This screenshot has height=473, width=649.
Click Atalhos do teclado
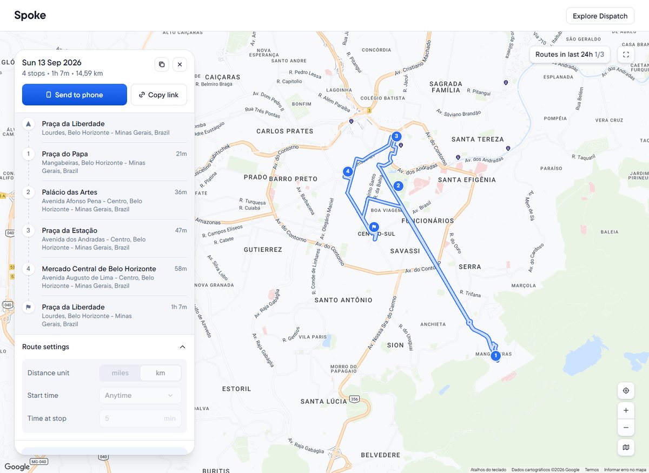click(488, 470)
